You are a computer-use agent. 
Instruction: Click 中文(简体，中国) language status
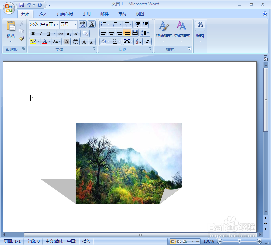tap(61, 241)
